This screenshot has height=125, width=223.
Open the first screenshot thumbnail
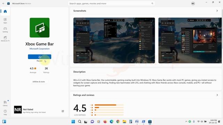[x=114, y=40]
